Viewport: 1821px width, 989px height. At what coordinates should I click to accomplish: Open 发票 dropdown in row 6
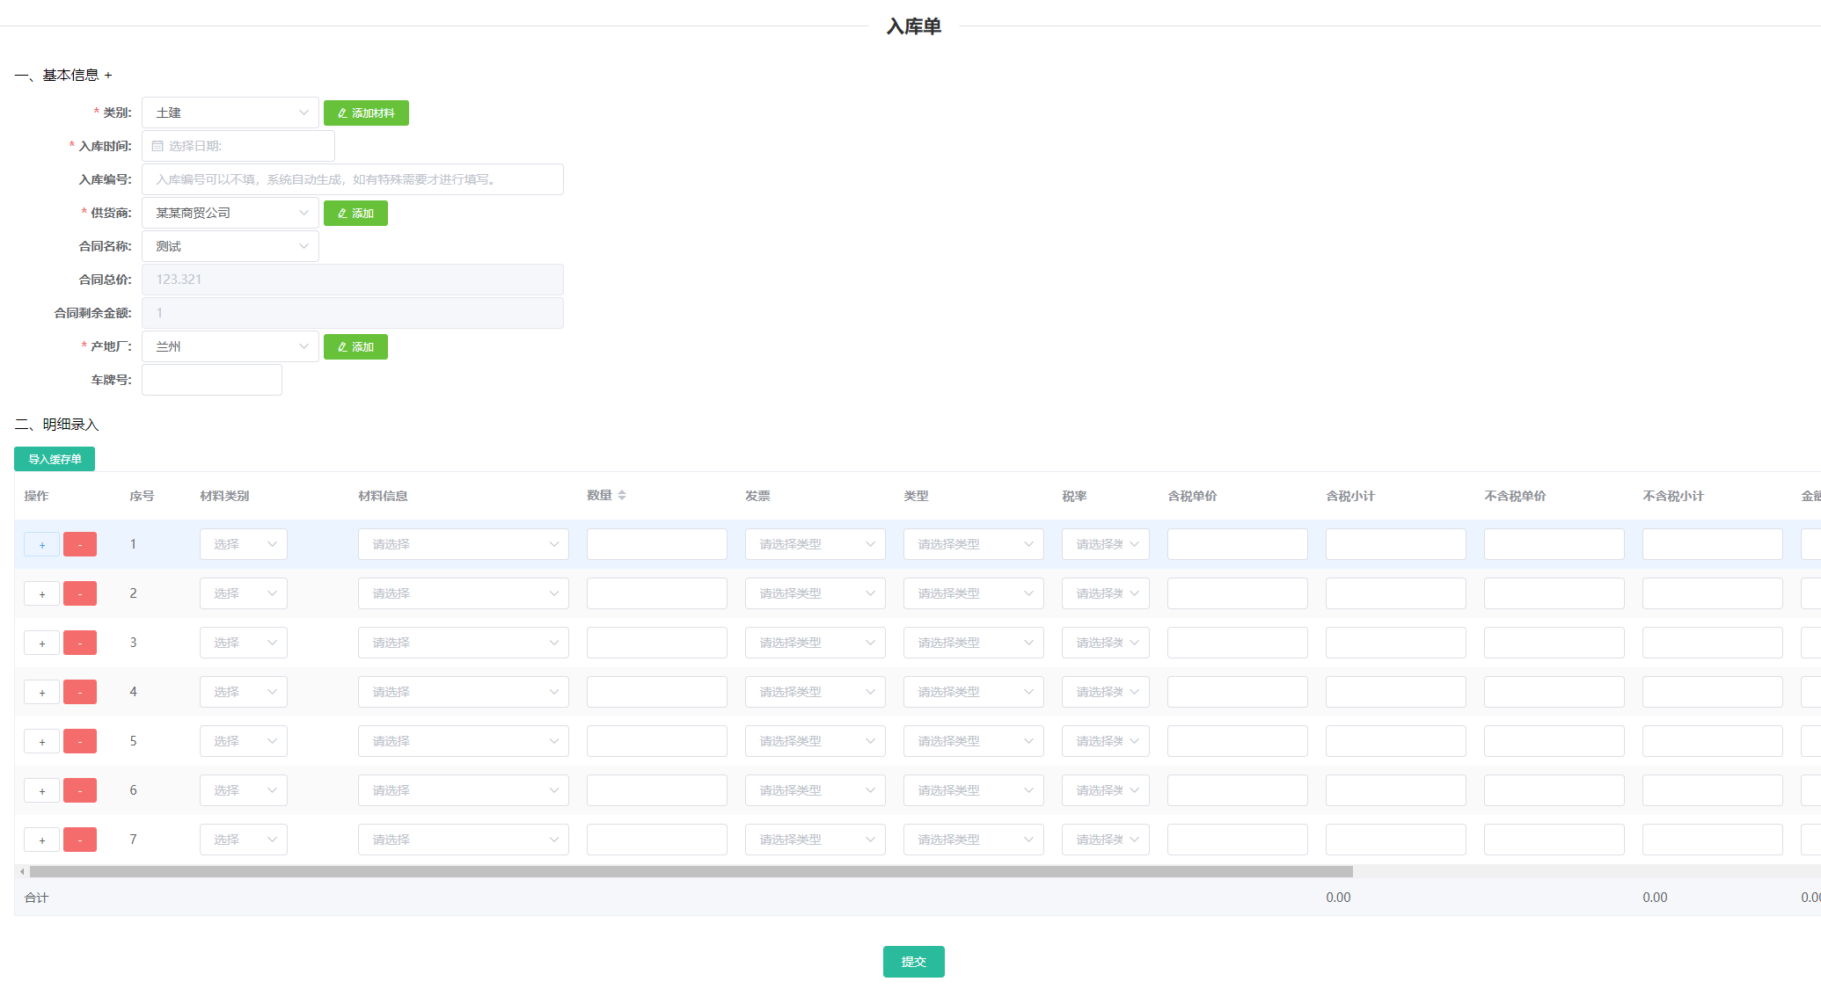815,790
